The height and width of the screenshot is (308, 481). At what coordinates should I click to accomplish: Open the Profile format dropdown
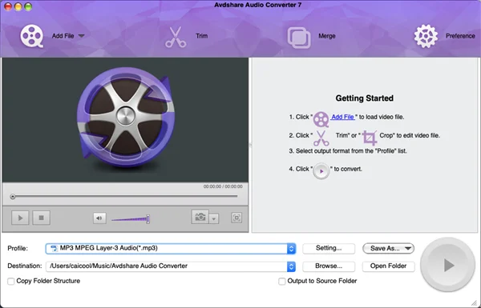point(291,248)
